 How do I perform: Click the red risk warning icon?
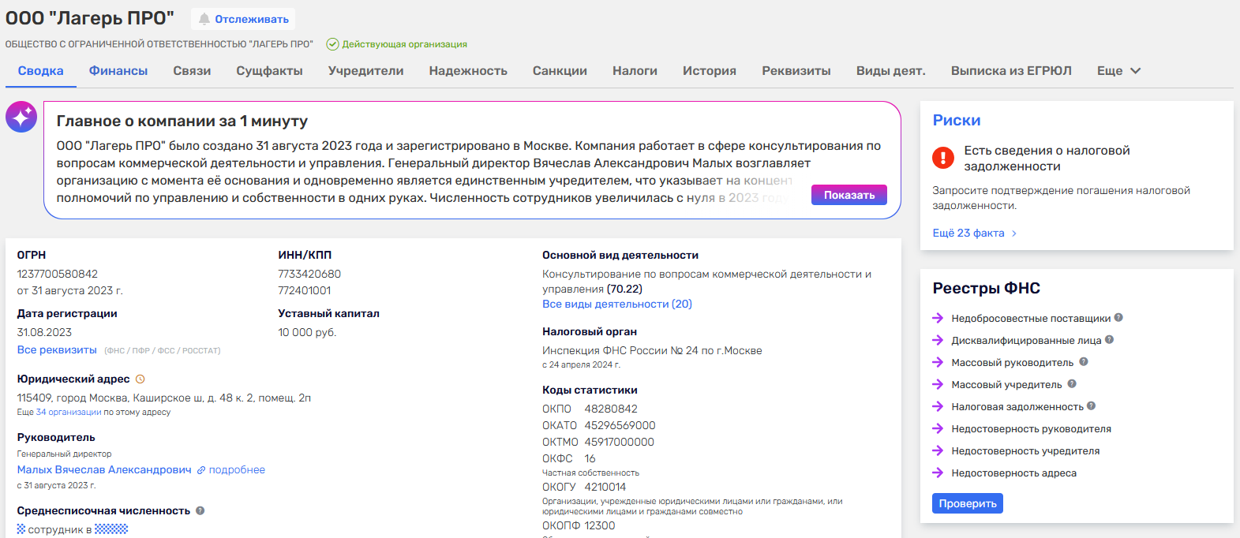pos(943,158)
